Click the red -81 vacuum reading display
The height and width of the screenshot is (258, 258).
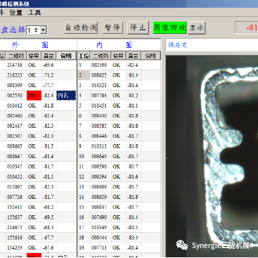(247, 28)
